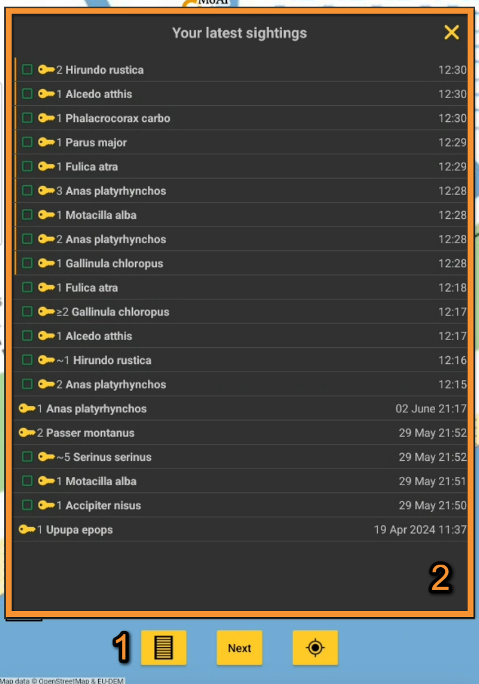Close the latest sightings panel
479x684 pixels.
click(451, 32)
